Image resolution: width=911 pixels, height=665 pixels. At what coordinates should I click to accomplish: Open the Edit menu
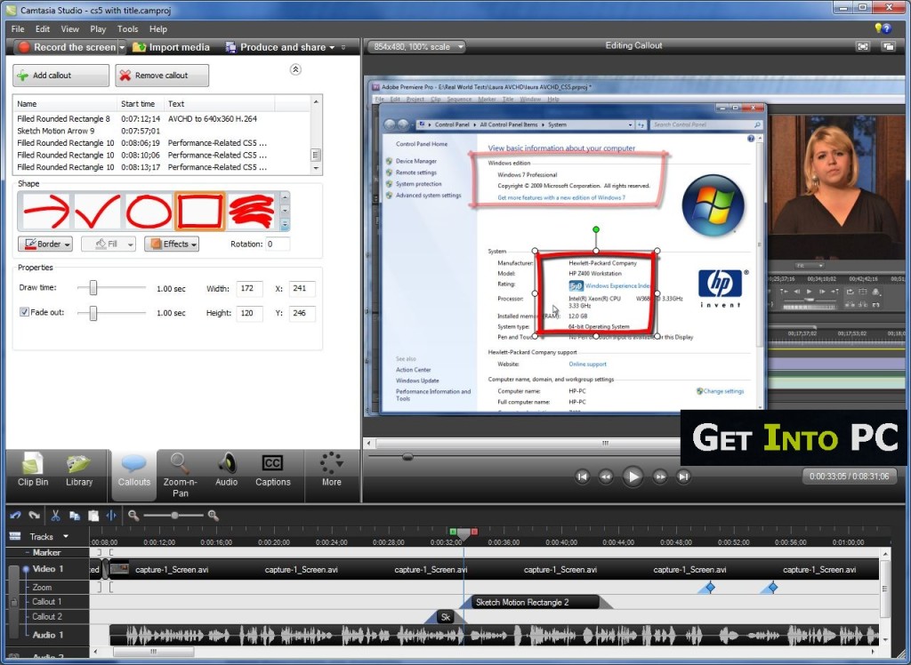(43, 28)
